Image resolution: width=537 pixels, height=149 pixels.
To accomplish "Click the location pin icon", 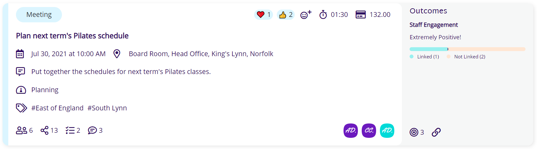I will [117, 54].
